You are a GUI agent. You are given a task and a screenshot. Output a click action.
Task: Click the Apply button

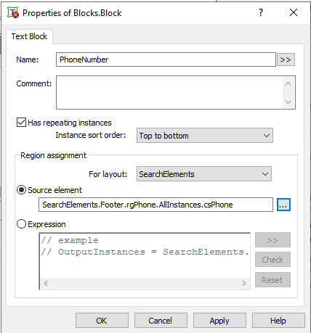coord(219,321)
